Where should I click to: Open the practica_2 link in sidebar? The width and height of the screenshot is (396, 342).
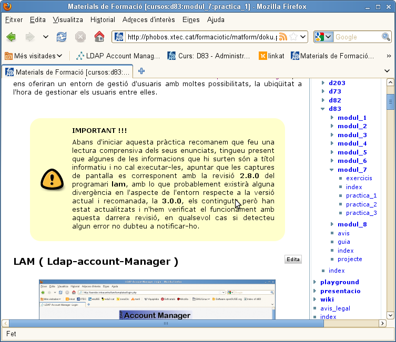[361, 204]
